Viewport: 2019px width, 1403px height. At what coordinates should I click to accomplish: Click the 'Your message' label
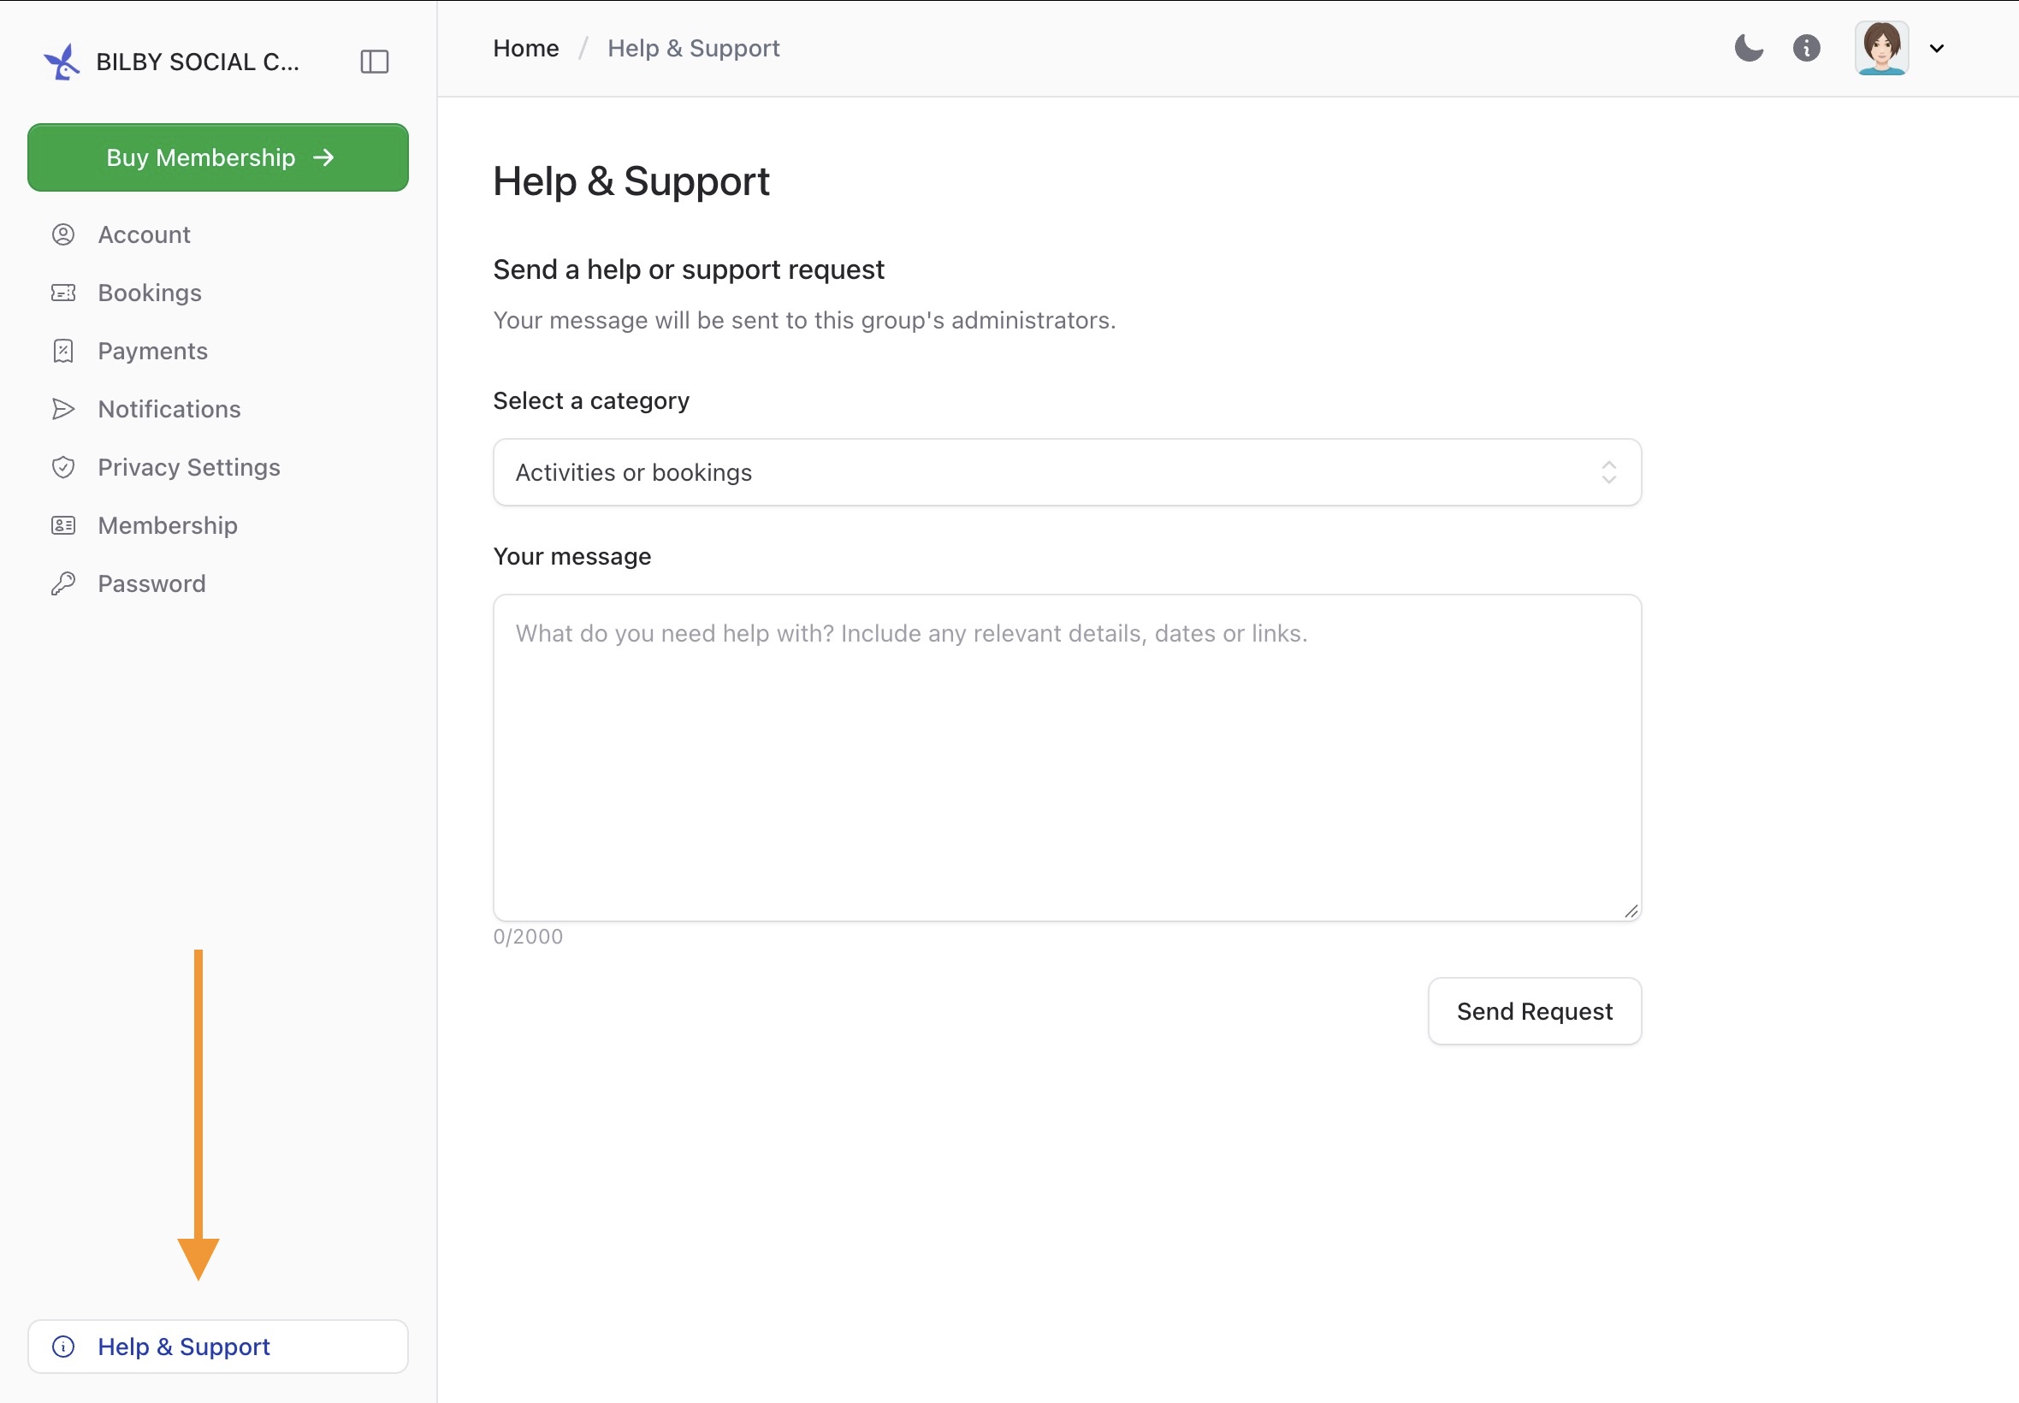pyautogui.click(x=572, y=556)
